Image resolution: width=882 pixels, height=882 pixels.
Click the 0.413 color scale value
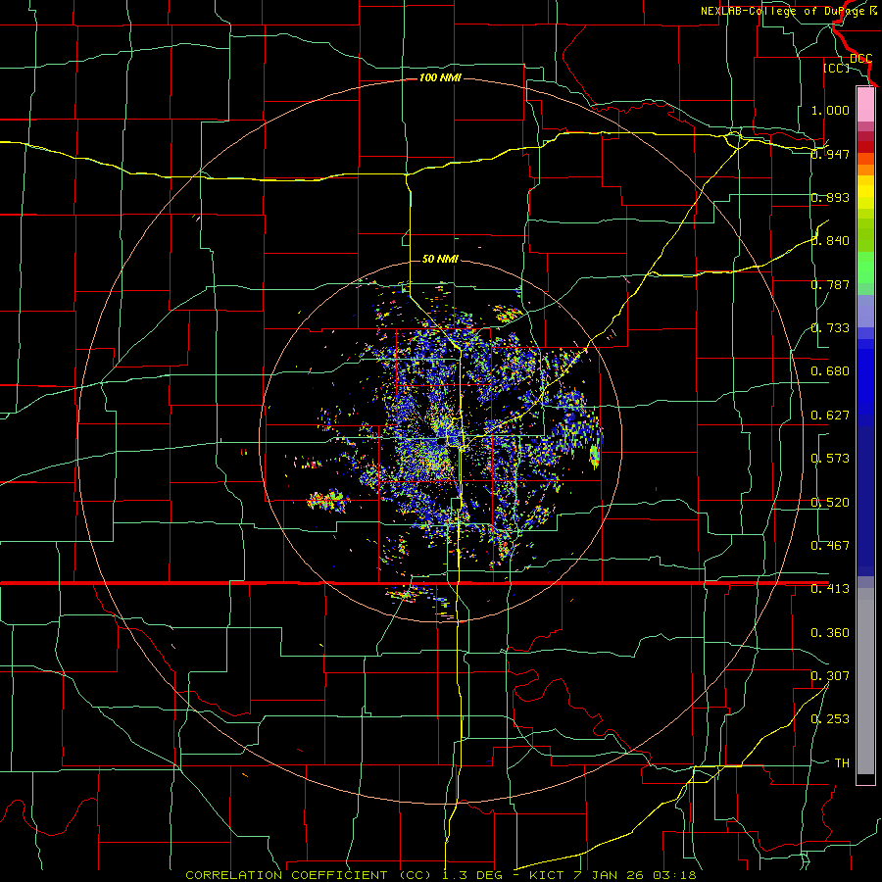coord(830,589)
